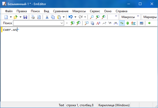Click the Save file floppy disk icon
Screen dimensions: 158x108
[25, 17]
